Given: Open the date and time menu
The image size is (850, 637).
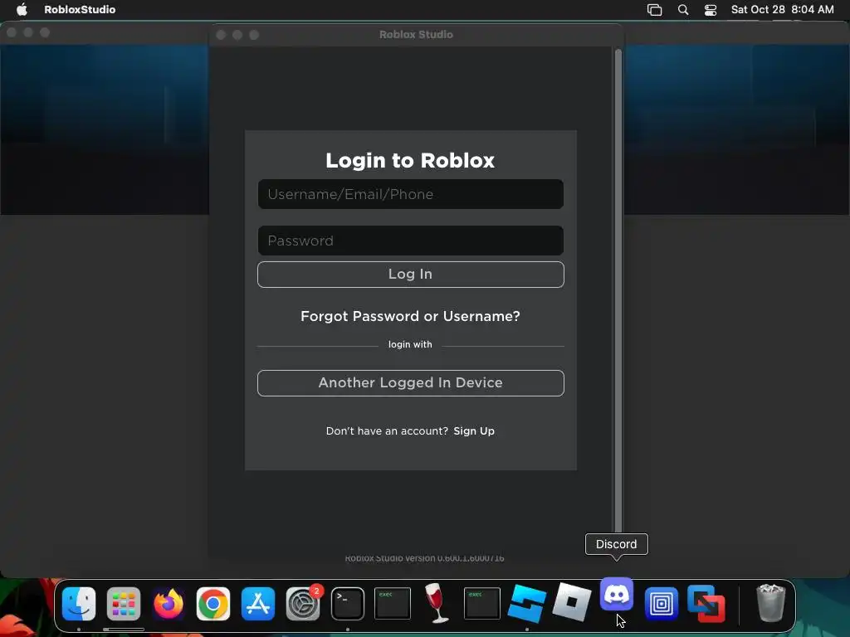Looking at the screenshot, I should click(x=782, y=9).
